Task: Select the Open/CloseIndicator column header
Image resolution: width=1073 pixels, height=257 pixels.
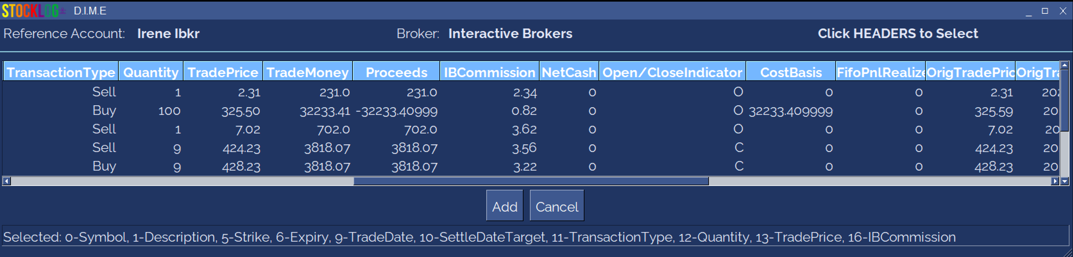Action: click(x=672, y=72)
